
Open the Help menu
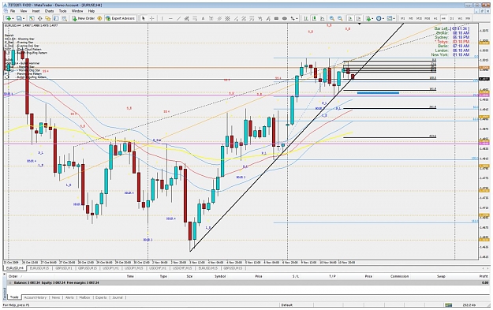(x=92, y=11)
